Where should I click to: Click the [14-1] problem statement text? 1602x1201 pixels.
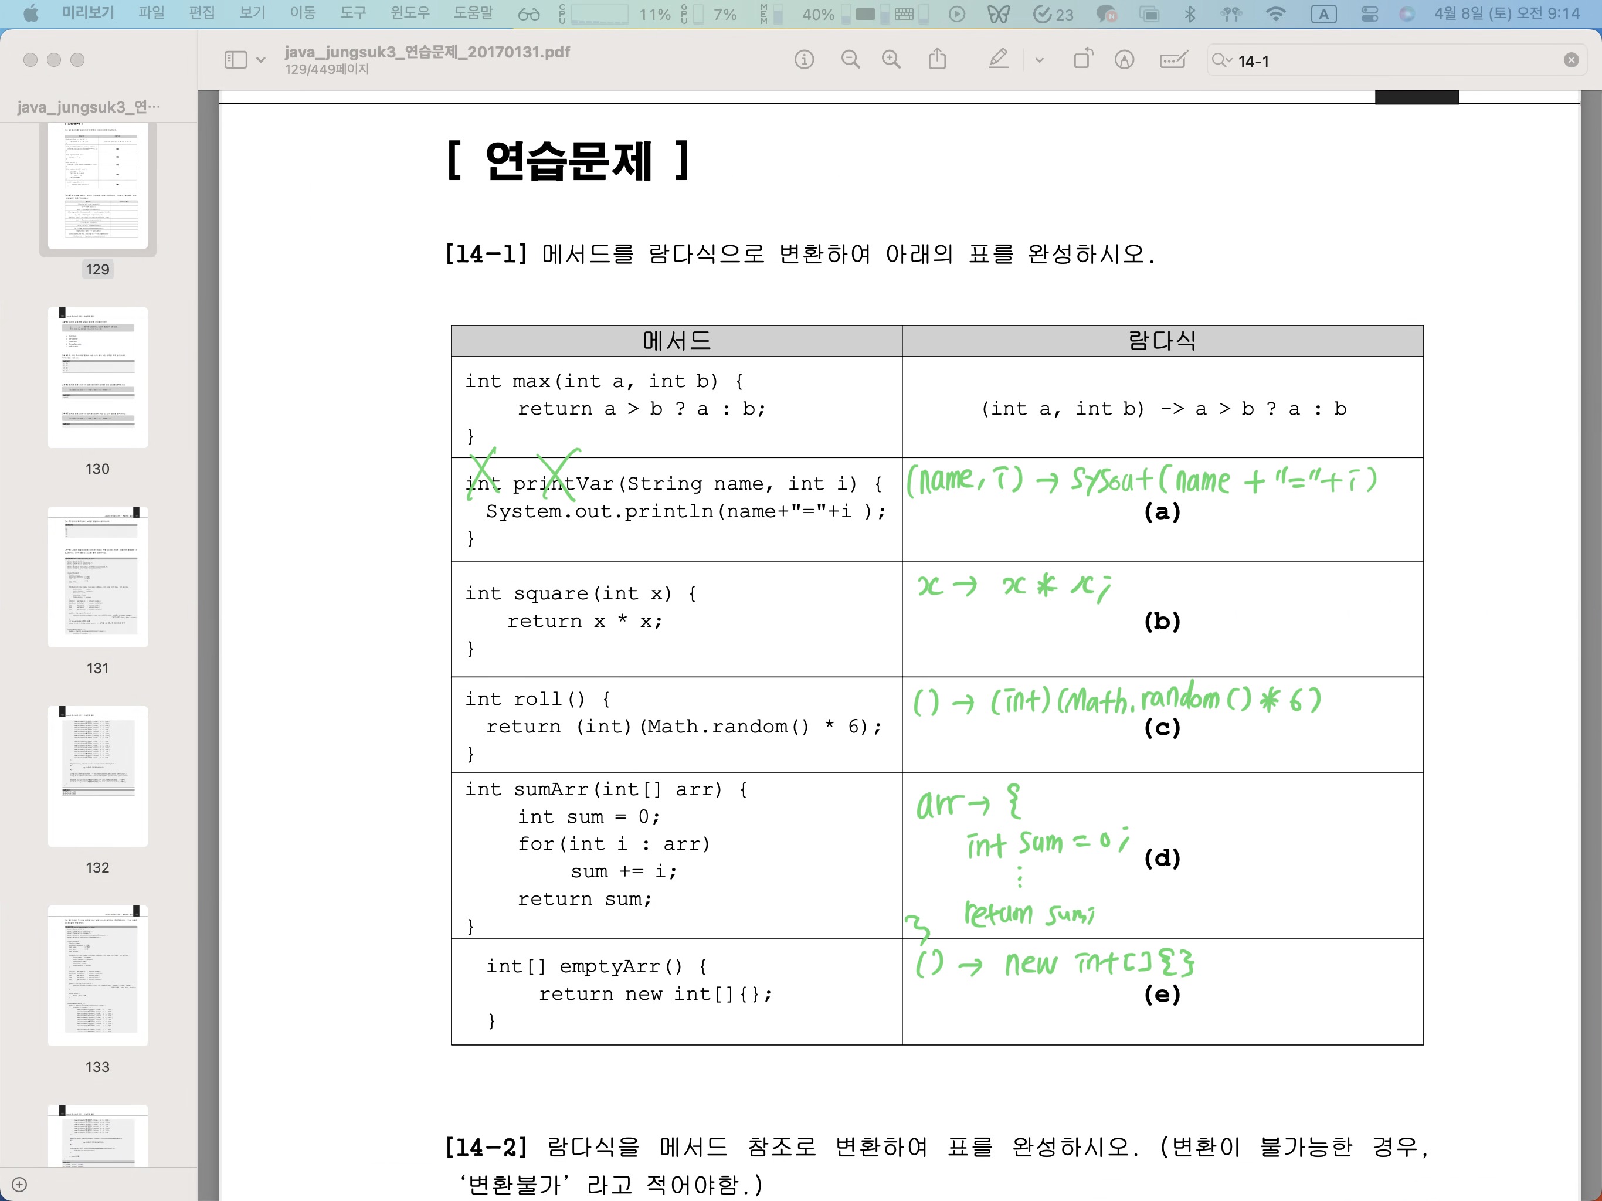800,253
